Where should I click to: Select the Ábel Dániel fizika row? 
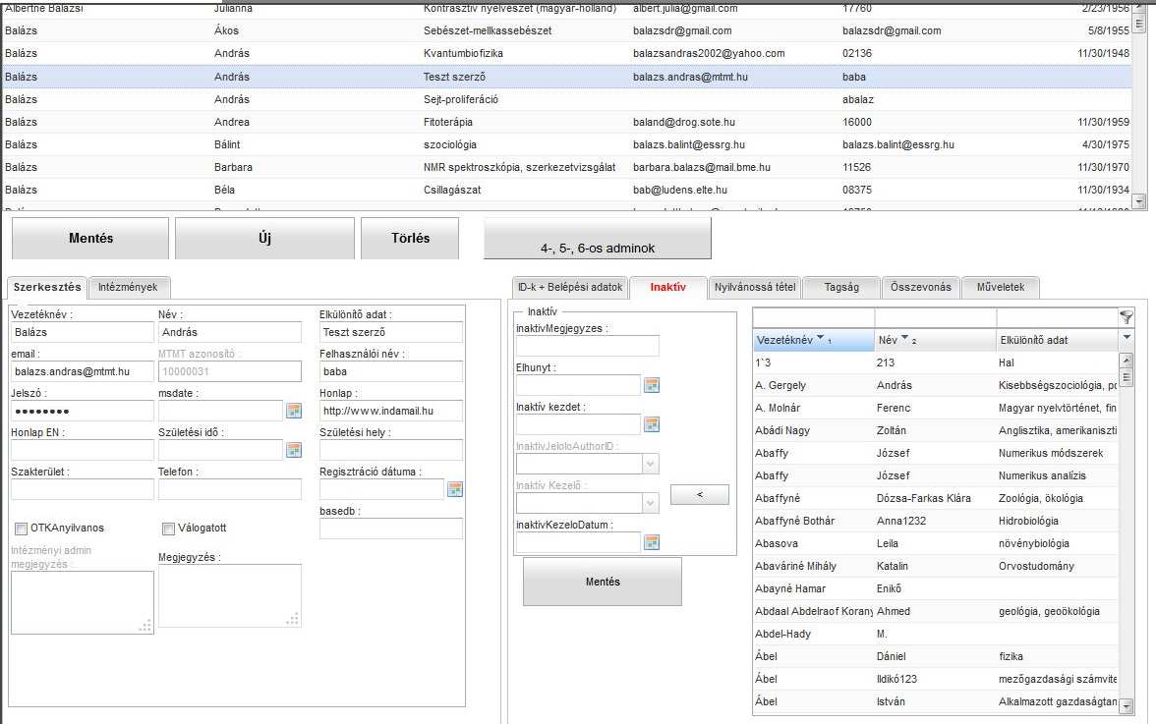936,656
